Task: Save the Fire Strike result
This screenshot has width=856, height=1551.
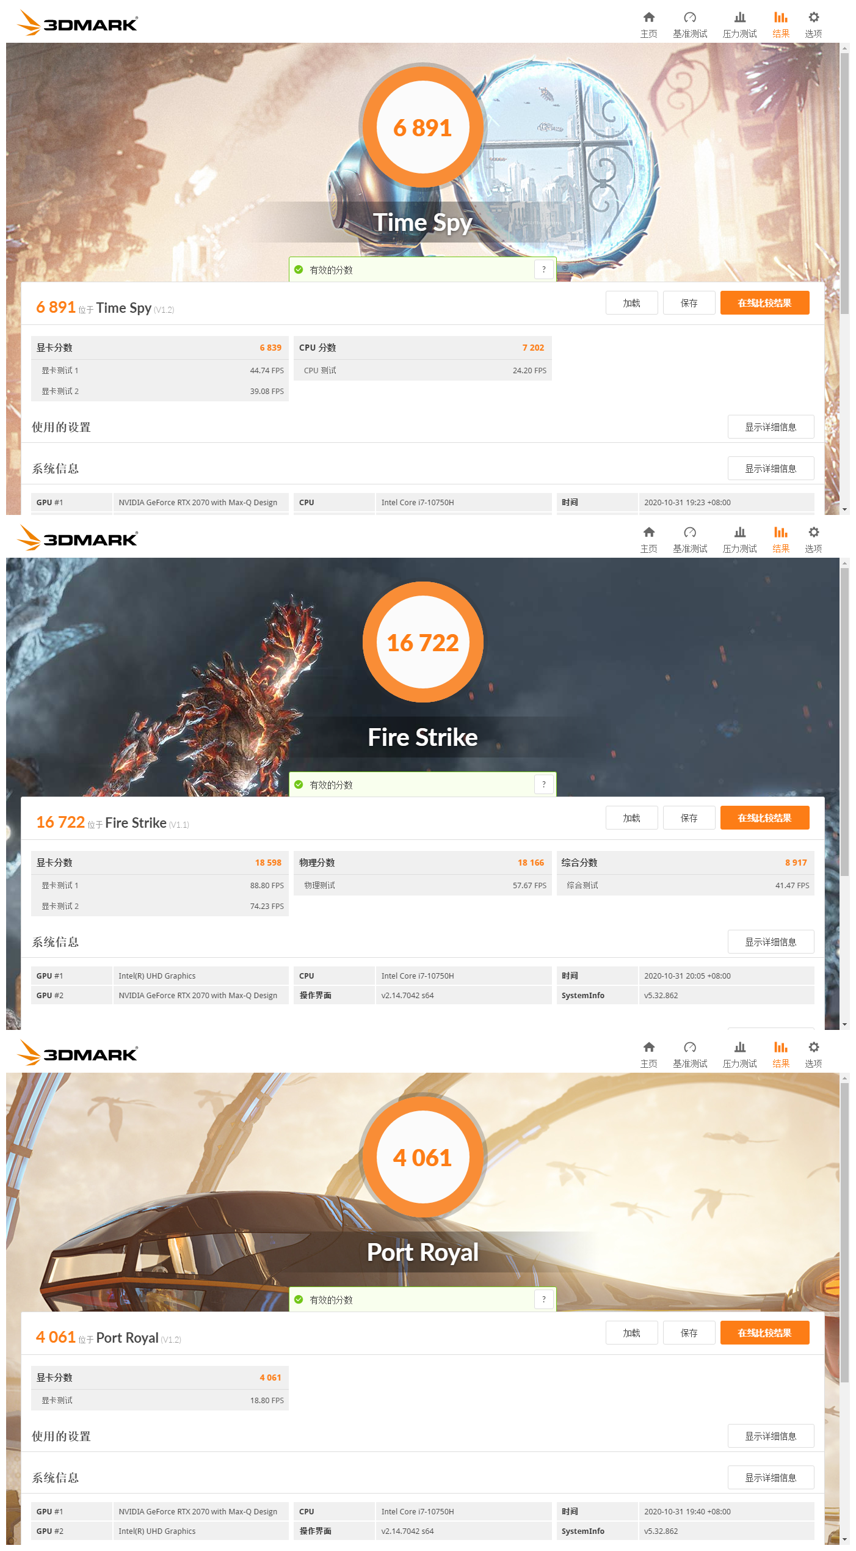Action: 689,818
